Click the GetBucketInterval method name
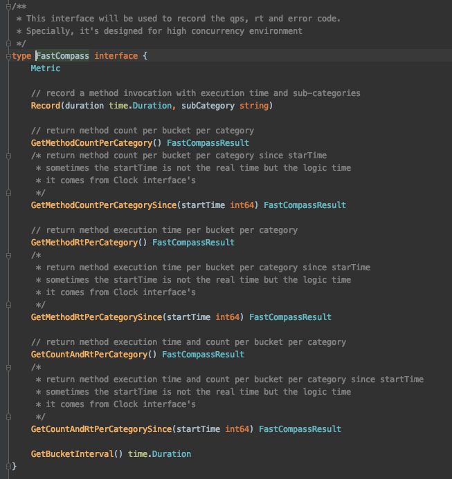Viewport: 452px width, 479px height. click(71, 454)
